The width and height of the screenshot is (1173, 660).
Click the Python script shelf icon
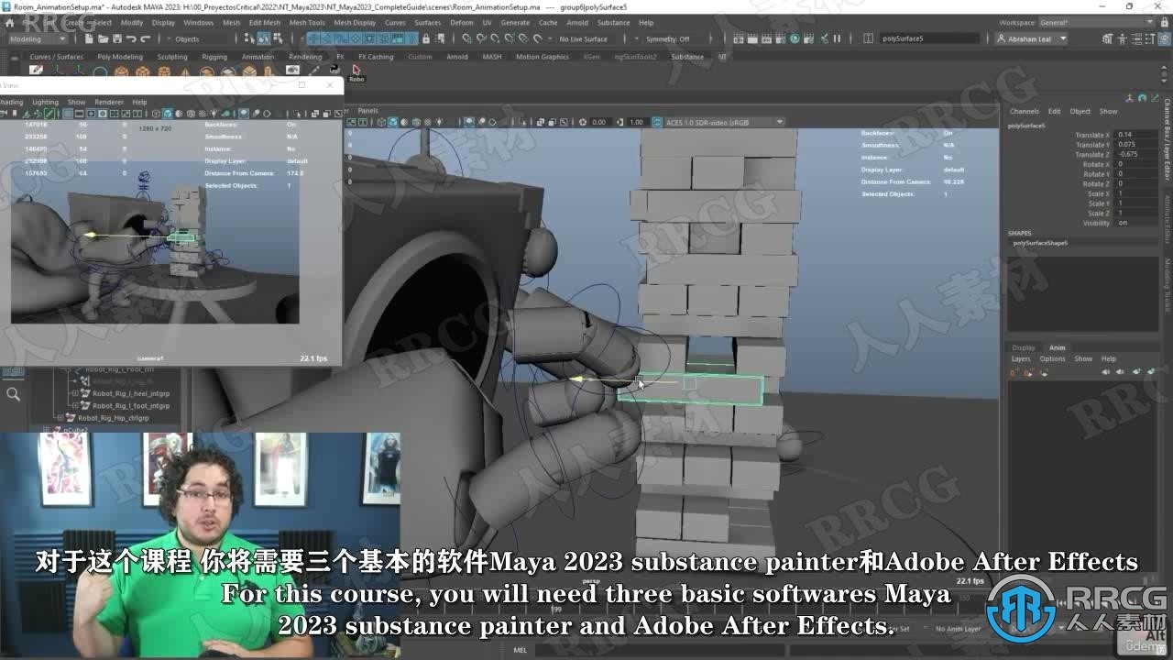[x=334, y=70]
